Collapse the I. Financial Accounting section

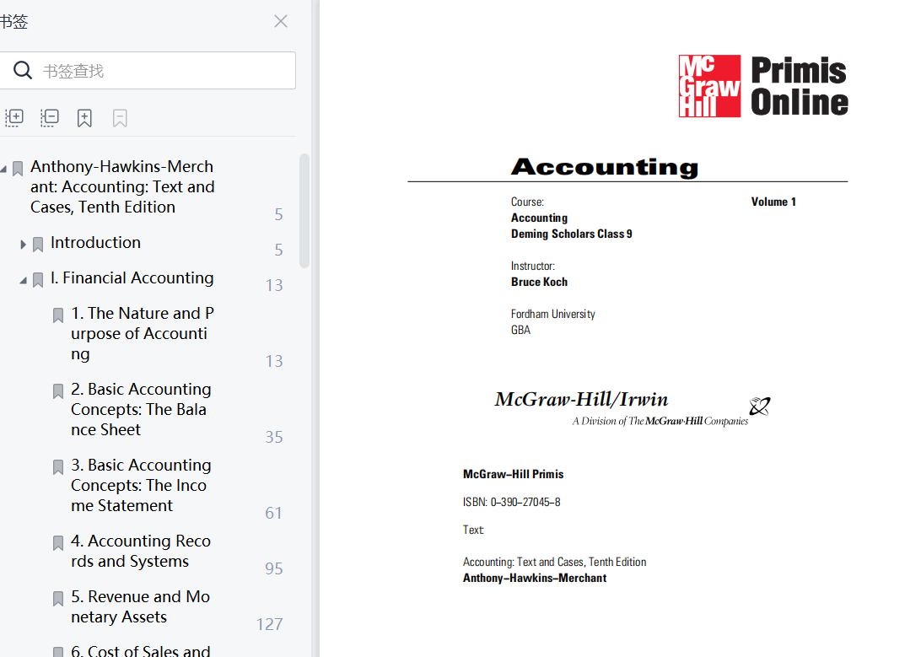tap(23, 280)
